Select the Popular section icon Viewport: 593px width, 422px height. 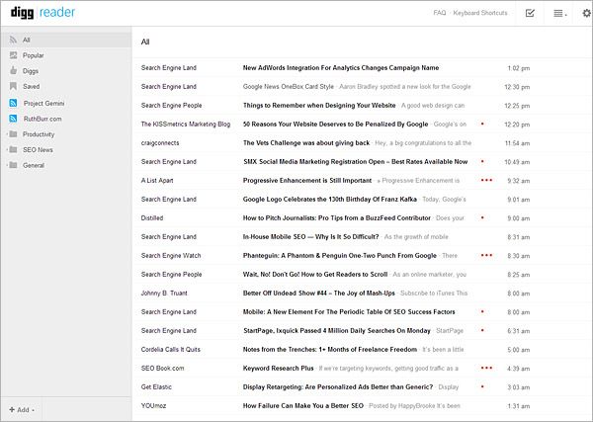click(x=11, y=55)
